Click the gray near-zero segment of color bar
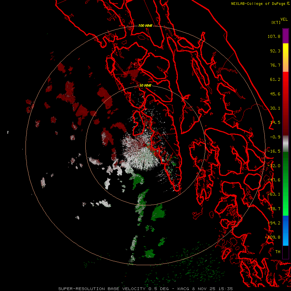The width and height of the screenshot is (291, 291). pyautogui.click(x=286, y=144)
